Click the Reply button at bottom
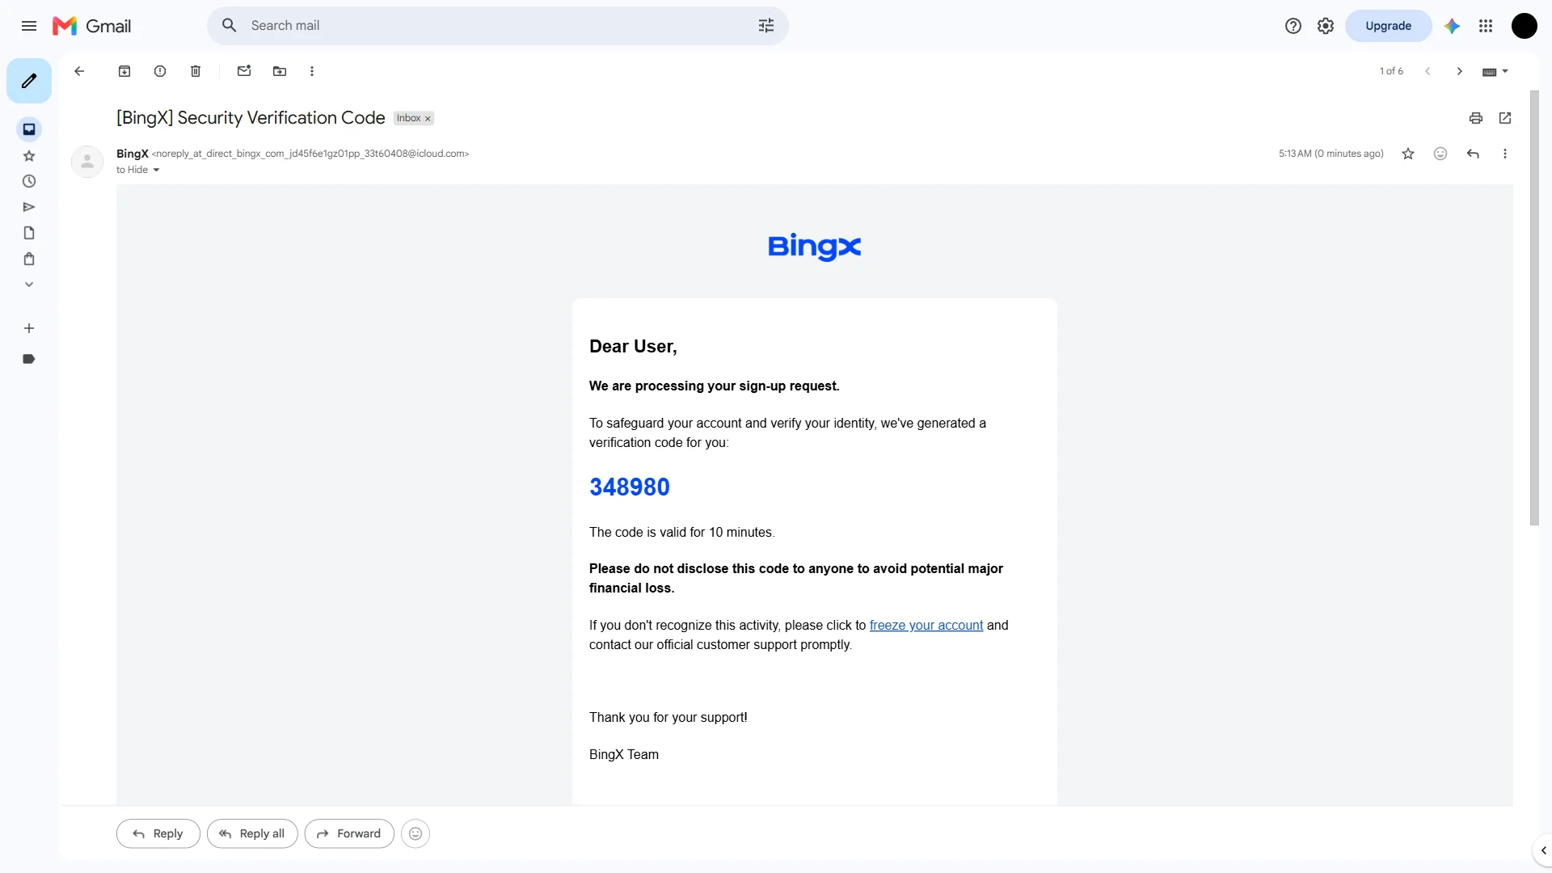The image size is (1552, 873). (158, 833)
